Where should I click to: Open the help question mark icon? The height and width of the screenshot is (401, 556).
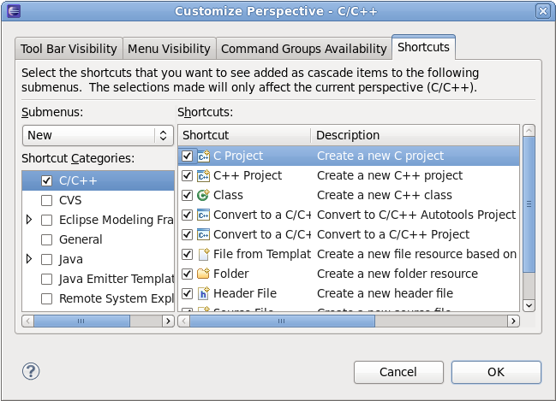31,371
